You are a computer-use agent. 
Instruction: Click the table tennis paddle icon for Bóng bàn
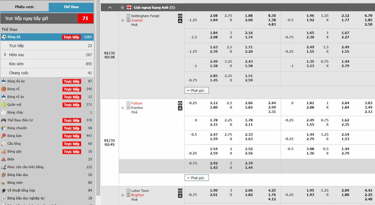tap(4, 136)
